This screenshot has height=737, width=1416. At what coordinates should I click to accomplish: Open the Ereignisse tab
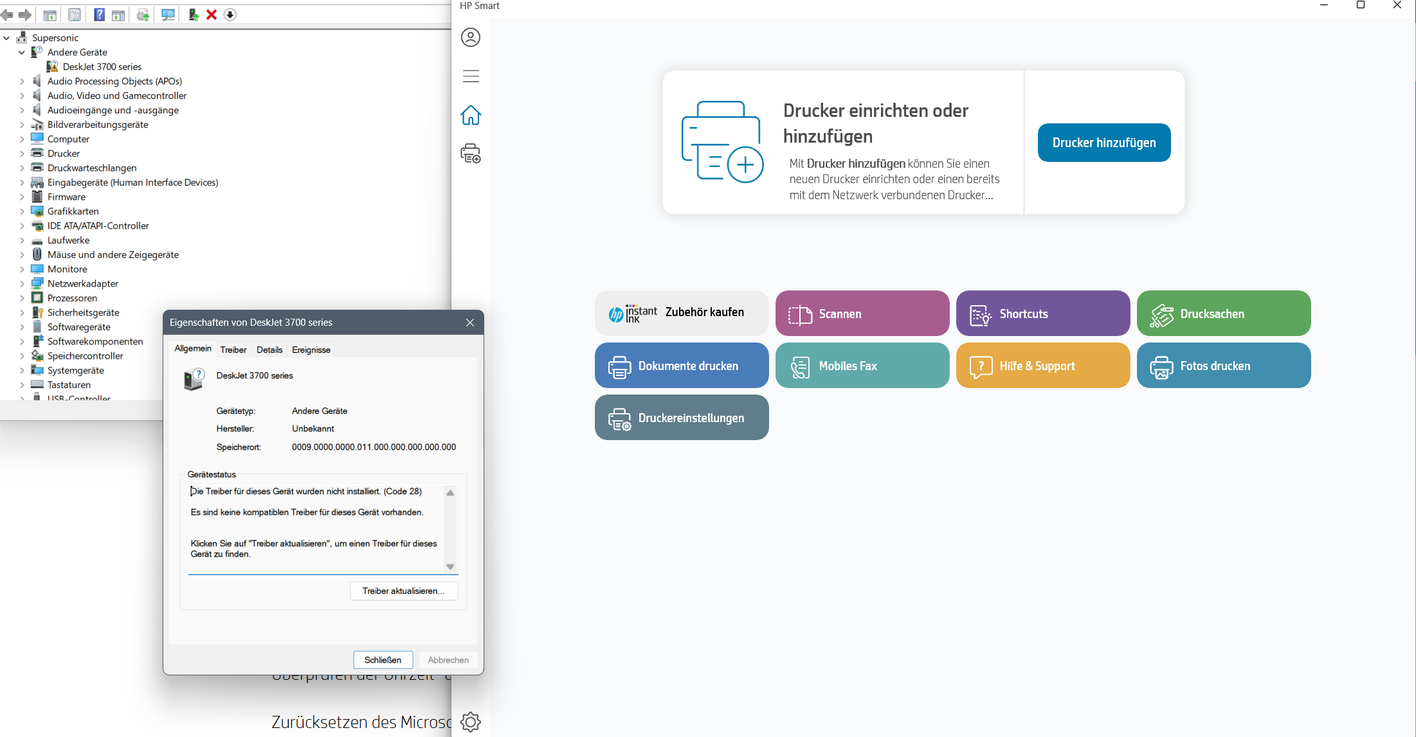tap(311, 350)
